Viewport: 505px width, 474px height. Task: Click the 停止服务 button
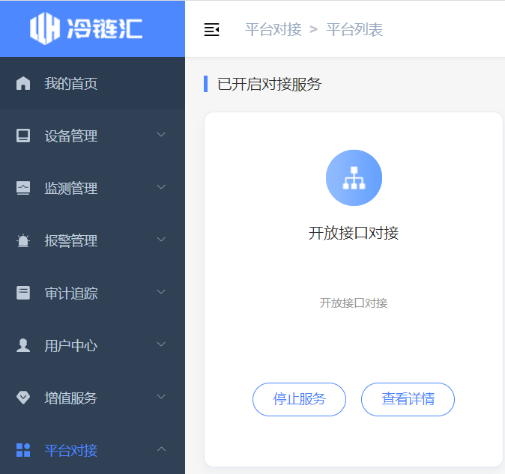click(x=299, y=399)
